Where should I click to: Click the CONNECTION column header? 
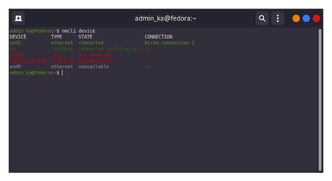click(x=158, y=37)
